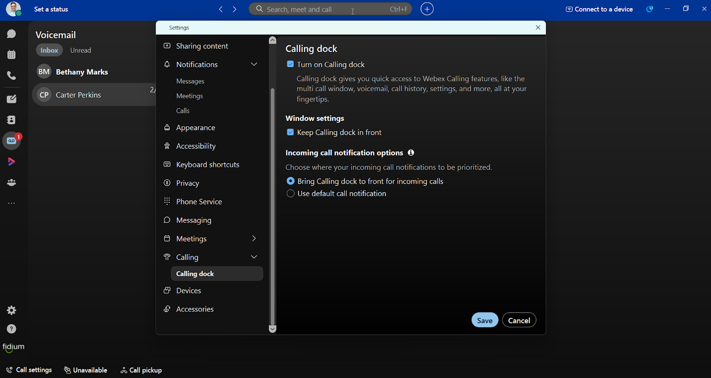Click the settings list scrollbar down arrow

click(272, 329)
